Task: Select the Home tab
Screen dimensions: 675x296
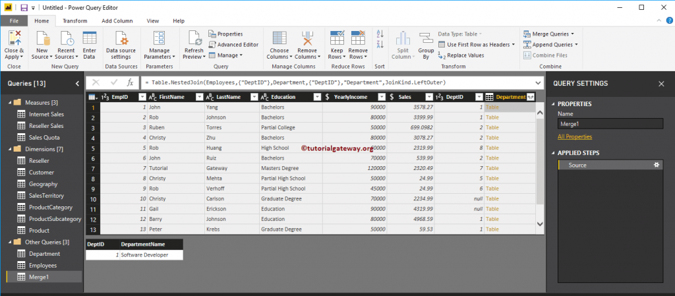Action: click(x=42, y=20)
